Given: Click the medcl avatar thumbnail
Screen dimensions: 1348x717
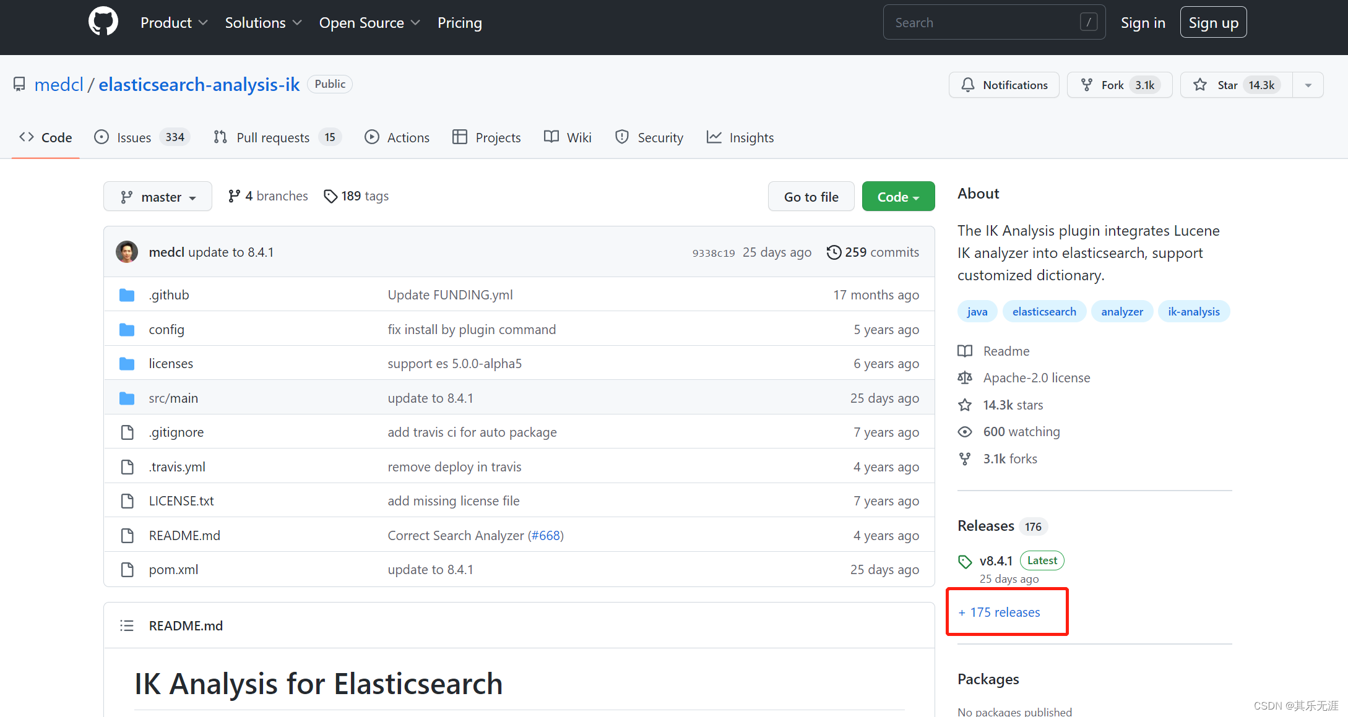Looking at the screenshot, I should [127, 252].
